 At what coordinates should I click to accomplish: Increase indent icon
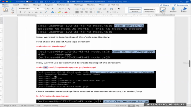pyautogui.click(x=104, y=9)
